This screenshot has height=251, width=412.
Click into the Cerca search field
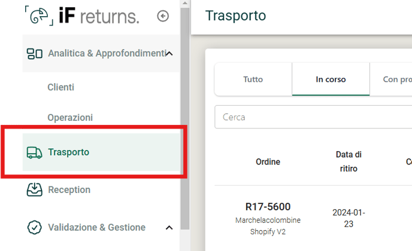[313, 117]
